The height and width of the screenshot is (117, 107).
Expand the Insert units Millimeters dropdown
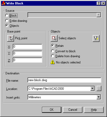pos(99,97)
